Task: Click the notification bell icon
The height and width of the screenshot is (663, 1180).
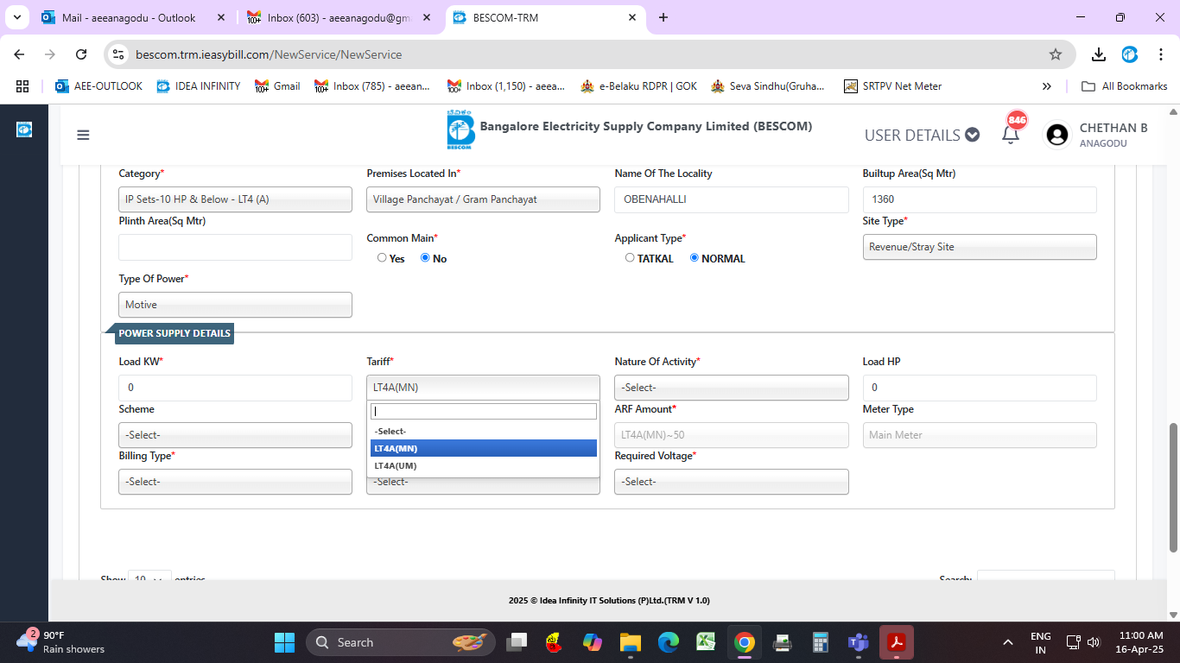Action: [x=1010, y=135]
